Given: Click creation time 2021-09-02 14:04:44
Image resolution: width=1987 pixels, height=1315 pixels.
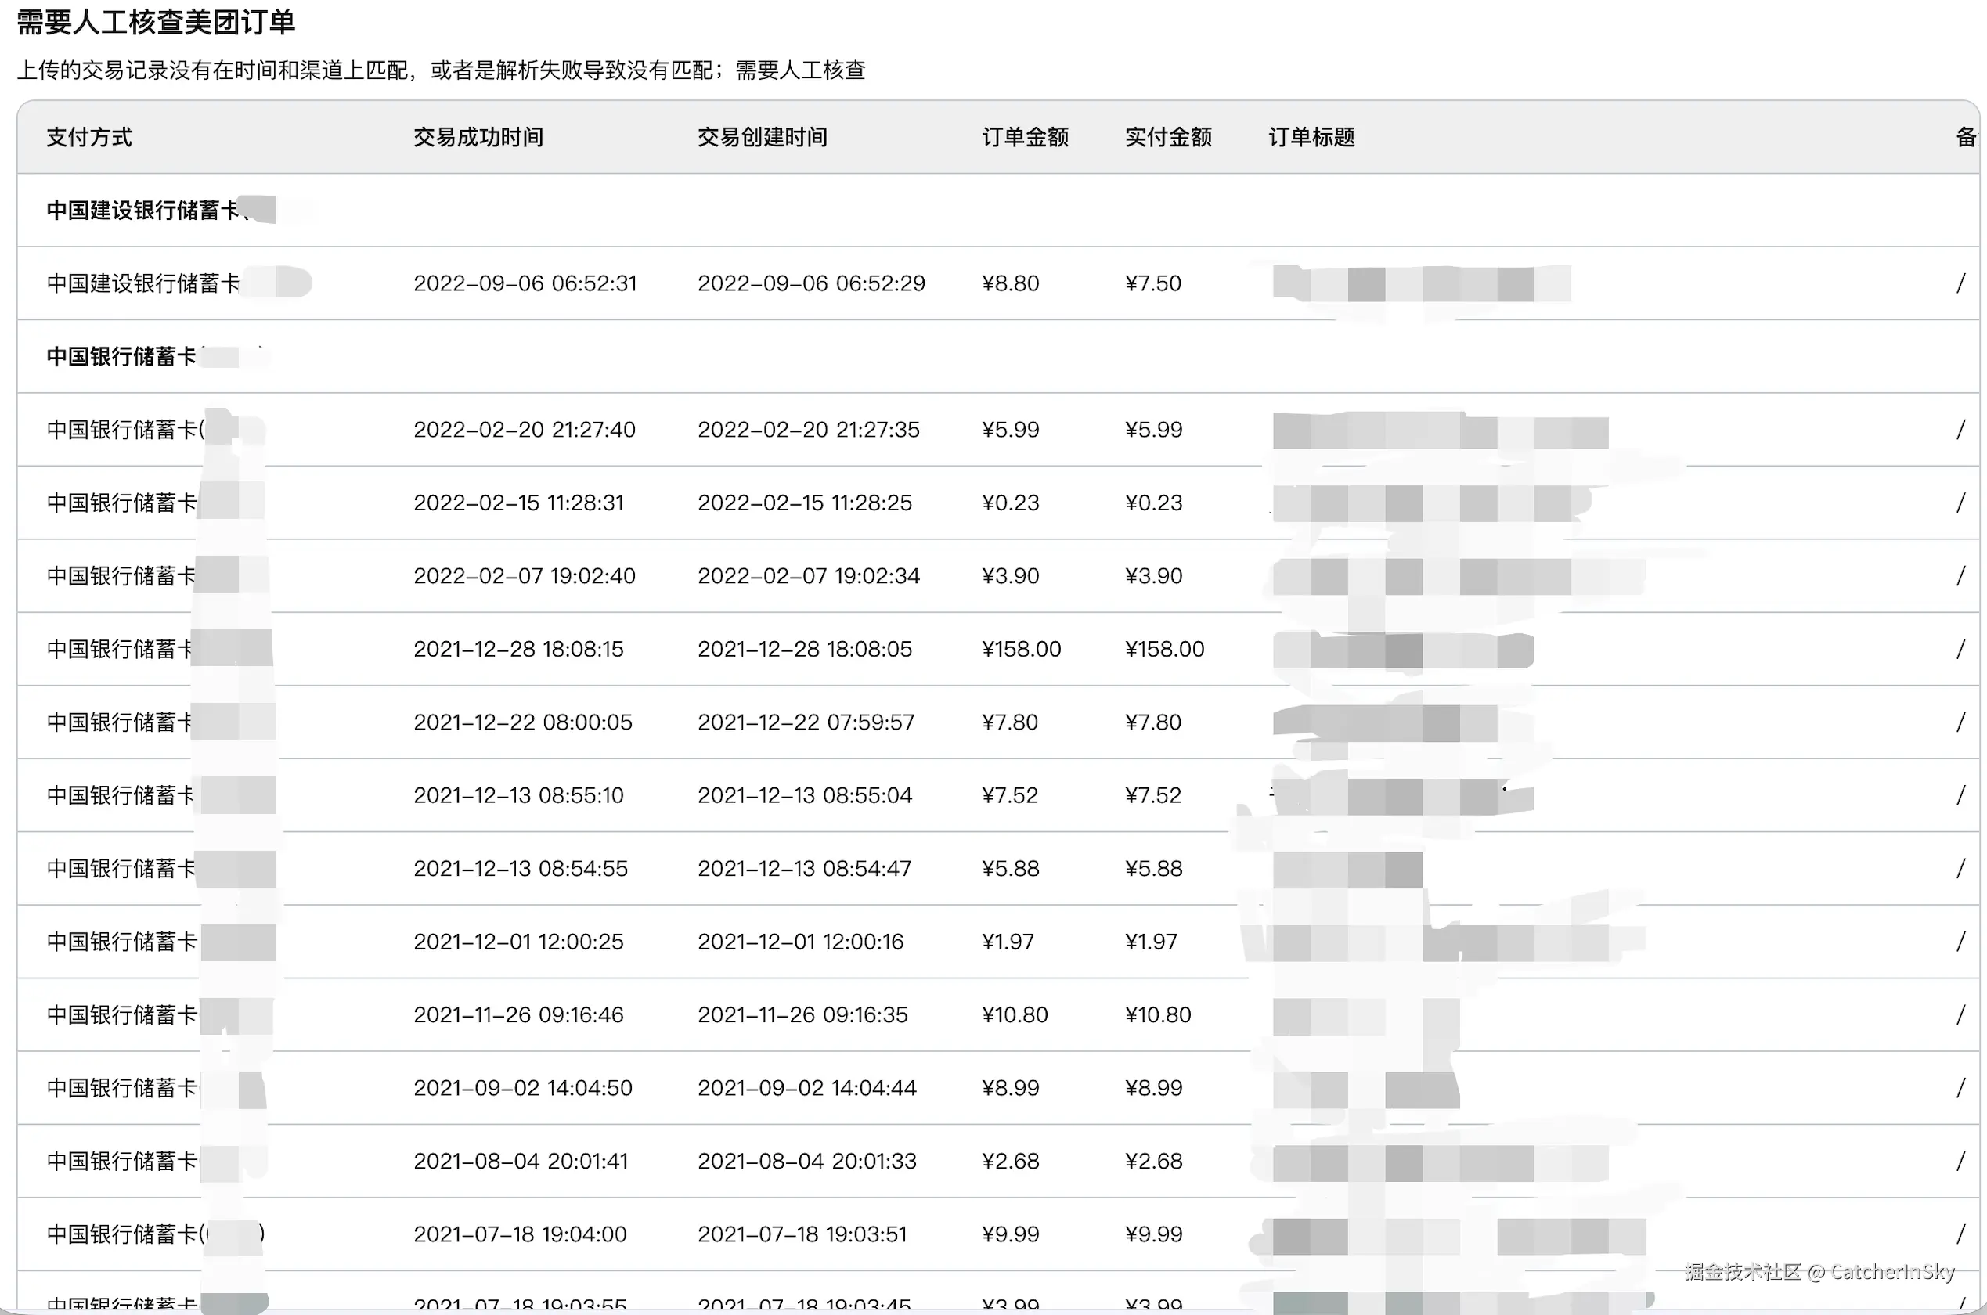Looking at the screenshot, I should pyautogui.click(x=807, y=1088).
